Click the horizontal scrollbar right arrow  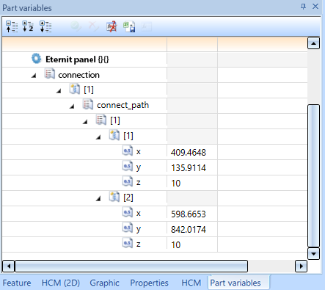click(301, 266)
